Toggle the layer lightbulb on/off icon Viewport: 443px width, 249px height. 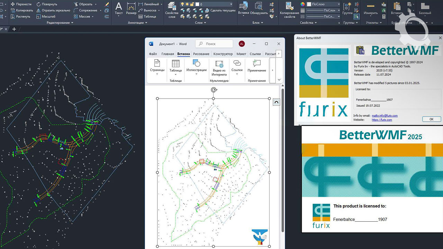point(182,4)
